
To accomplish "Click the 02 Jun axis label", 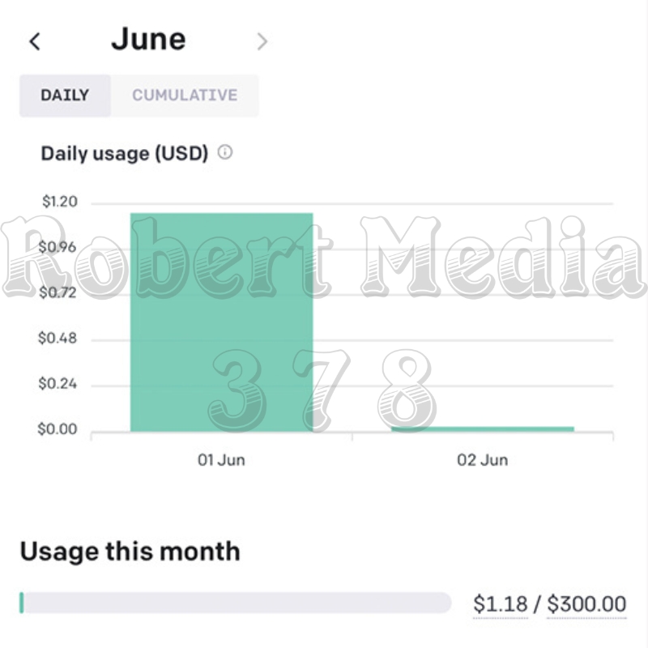I will pos(482,460).
